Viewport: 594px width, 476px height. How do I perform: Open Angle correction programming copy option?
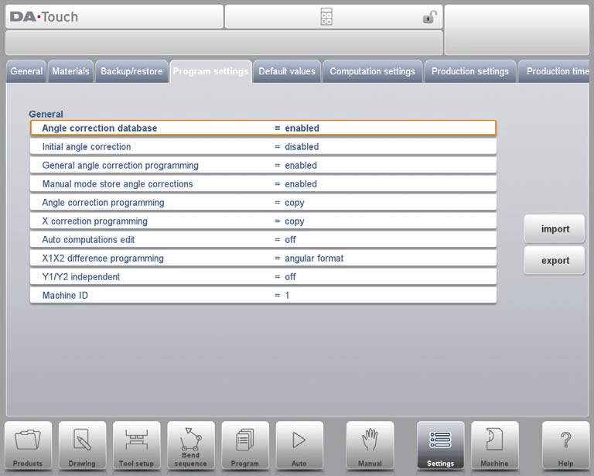(263, 203)
